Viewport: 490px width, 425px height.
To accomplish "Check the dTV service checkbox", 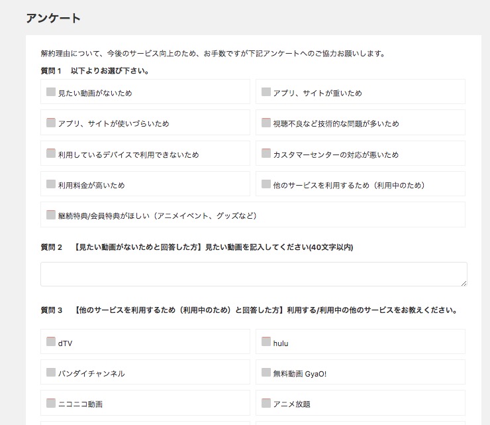I will coord(51,341).
